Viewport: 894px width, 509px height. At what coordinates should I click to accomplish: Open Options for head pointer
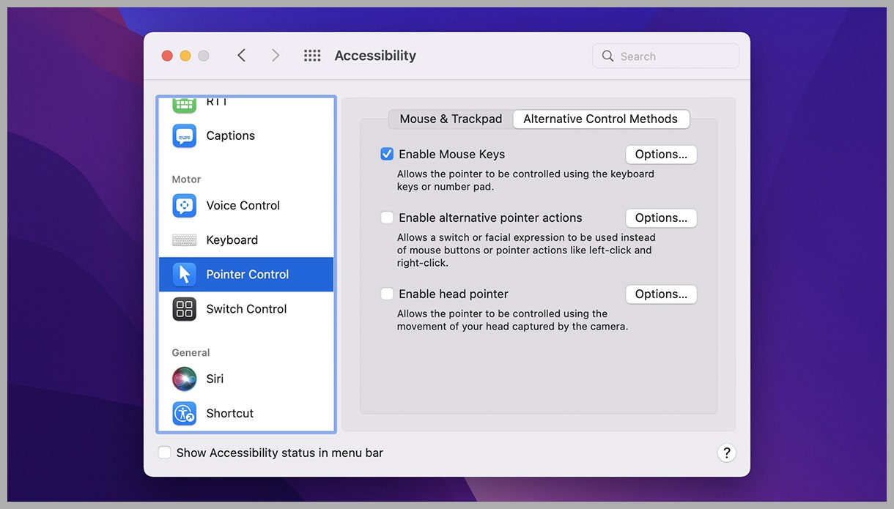coord(660,294)
